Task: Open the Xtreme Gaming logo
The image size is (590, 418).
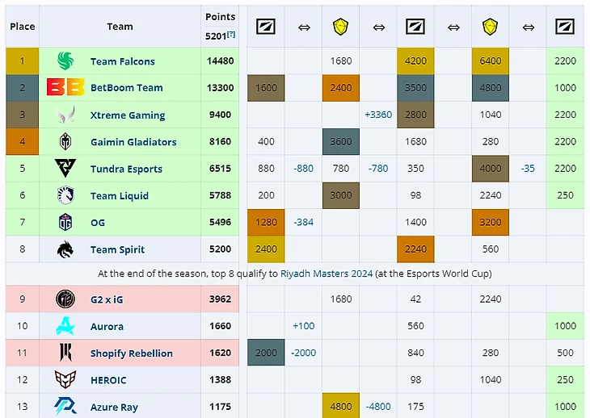Action: [65, 115]
